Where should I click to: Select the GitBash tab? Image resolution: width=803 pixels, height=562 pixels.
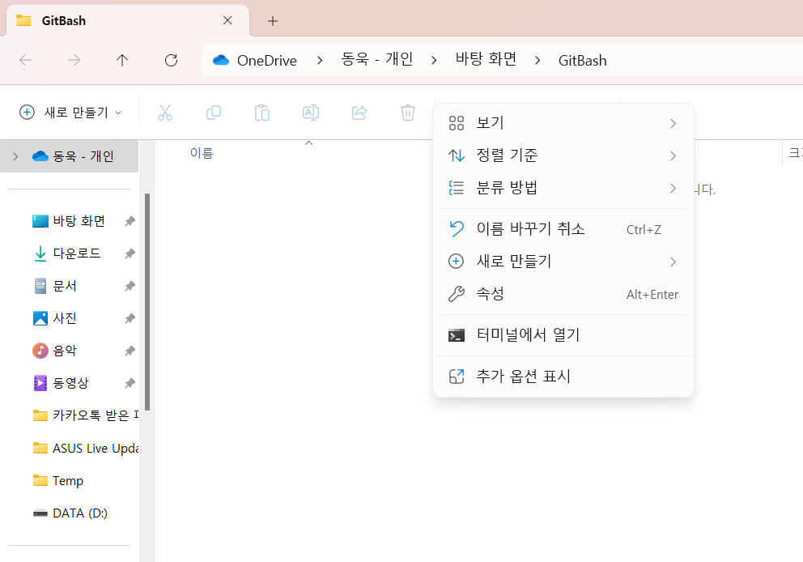[127, 20]
